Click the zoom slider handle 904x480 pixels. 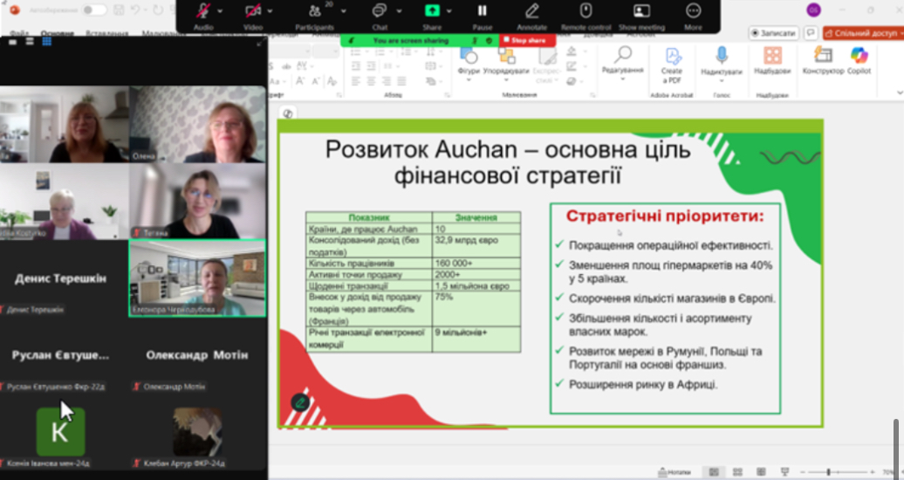[828, 472]
